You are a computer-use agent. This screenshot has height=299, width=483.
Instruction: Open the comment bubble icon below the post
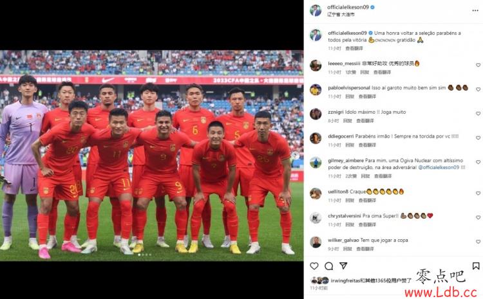(328, 266)
